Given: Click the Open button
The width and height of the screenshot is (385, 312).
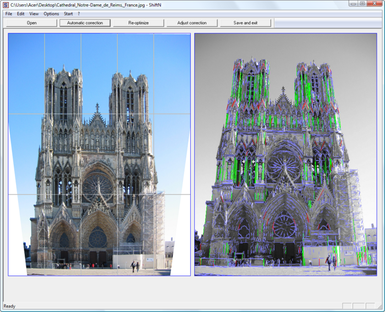Looking at the screenshot, I should click(31, 23).
